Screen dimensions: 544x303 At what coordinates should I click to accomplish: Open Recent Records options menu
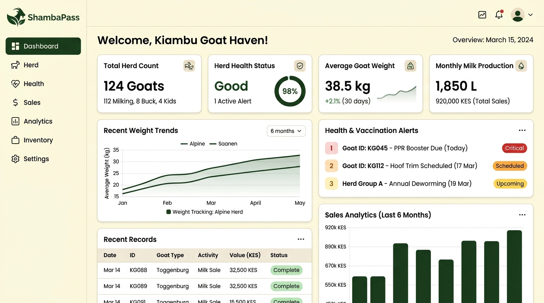(x=301, y=239)
